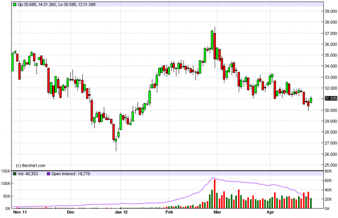This screenshot has width=338, height=218.
Task: Click the tall green candle at the late-February peak
Action: 212,40
